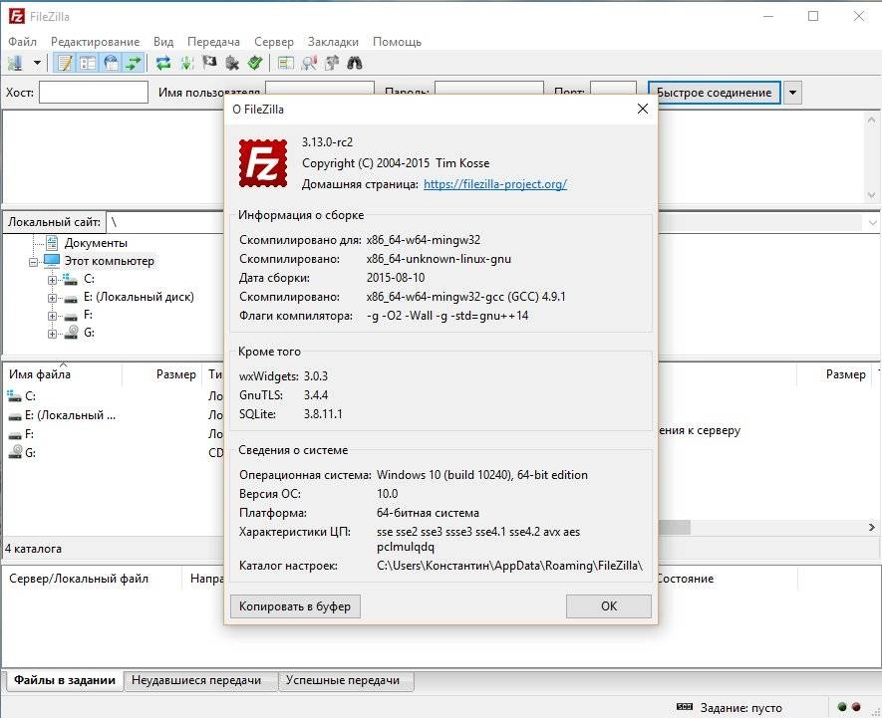Open the filezilla-project.org homepage link

(495, 184)
